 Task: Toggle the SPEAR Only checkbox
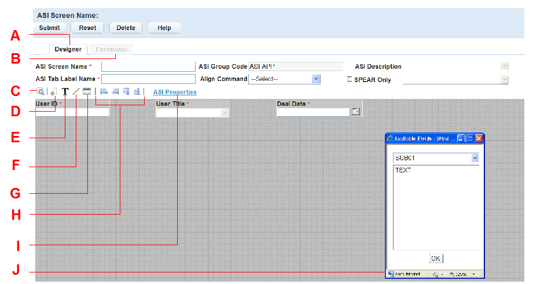pyautogui.click(x=349, y=79)
